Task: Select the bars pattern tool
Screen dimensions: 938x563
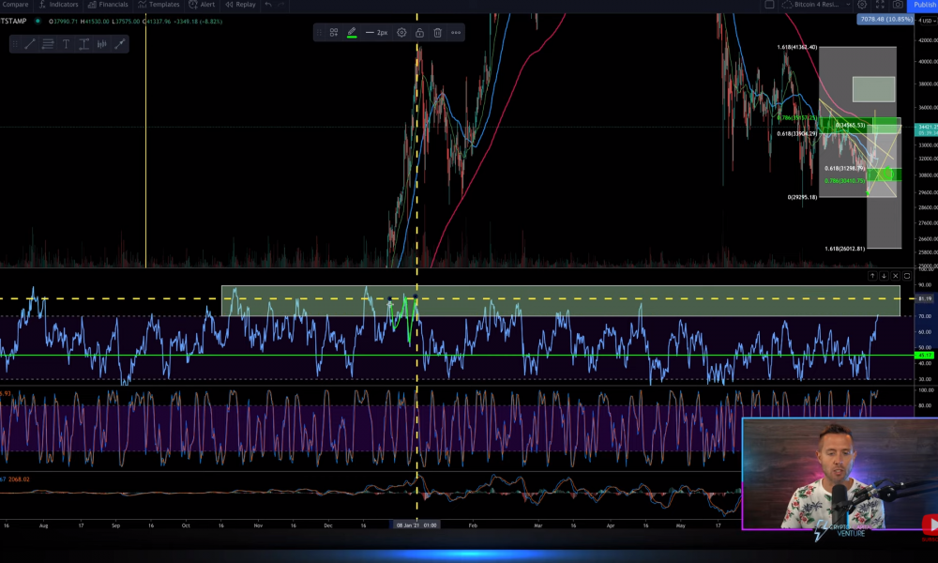Action: (x=101, y=44)
